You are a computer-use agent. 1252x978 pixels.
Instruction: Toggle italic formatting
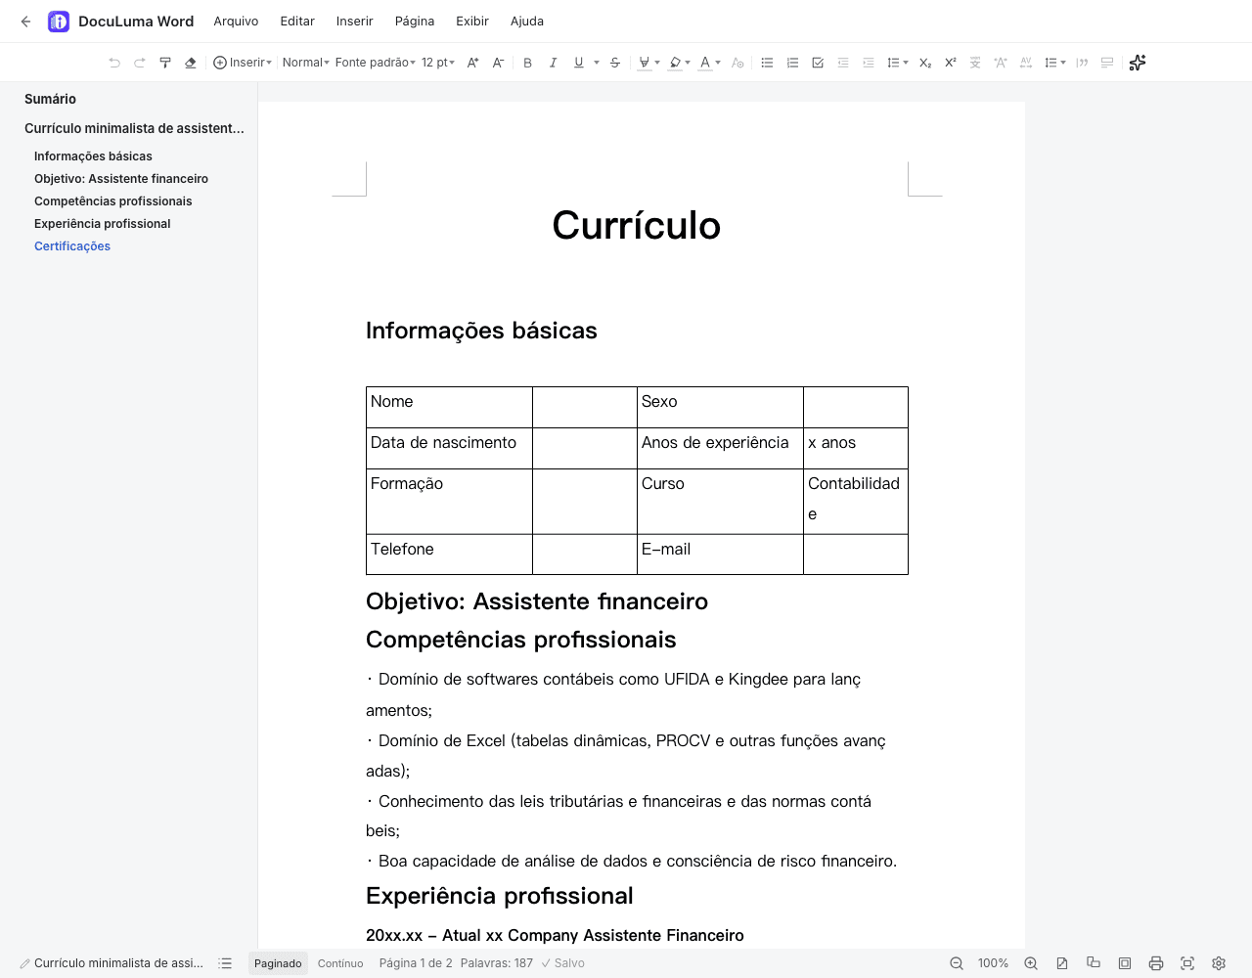554,63
